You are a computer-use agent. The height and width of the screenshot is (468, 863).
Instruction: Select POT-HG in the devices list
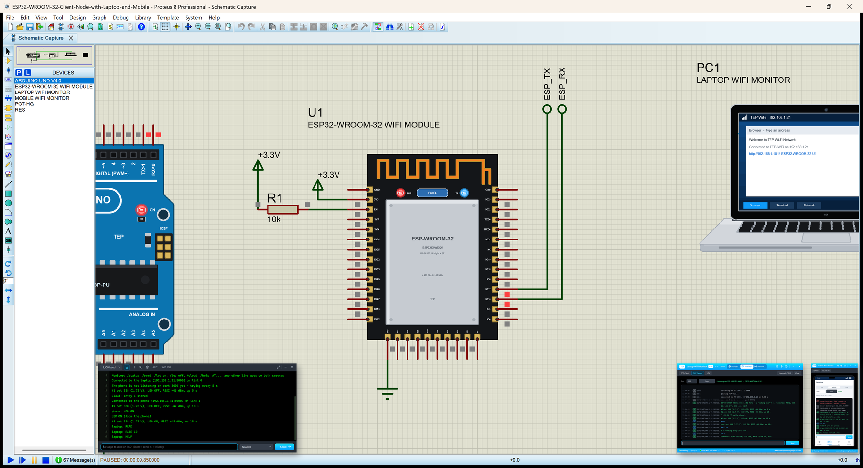pyautogui.click(x=54, y=104)
